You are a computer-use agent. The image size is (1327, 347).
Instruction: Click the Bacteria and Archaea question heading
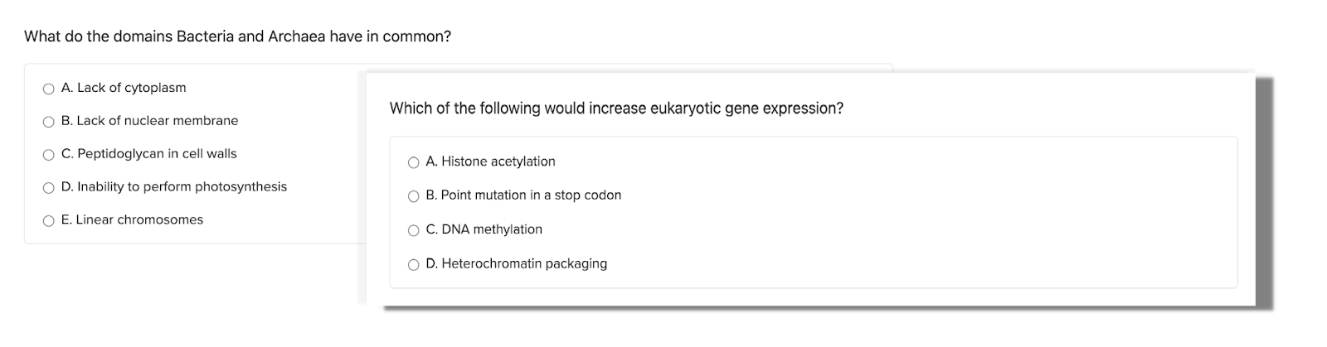pyautogui.click(x=237, y=36)
